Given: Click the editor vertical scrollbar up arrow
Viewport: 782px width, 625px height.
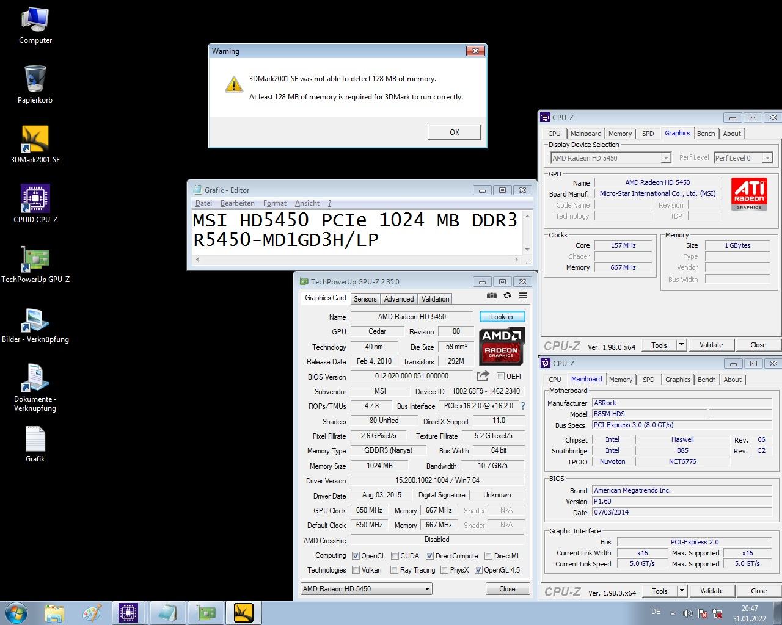Looking at the screenshot, I should point(528,216).
